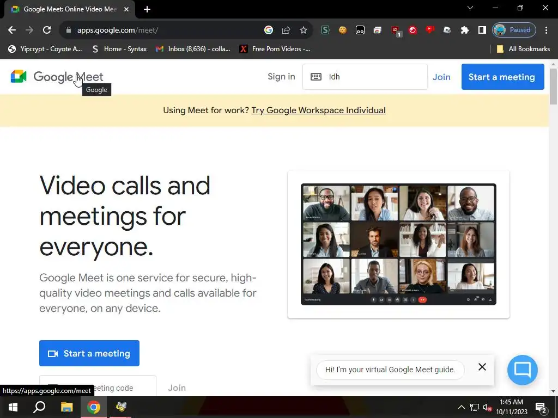The height and width of the screenshot is (418, 558).
Task: Click the Join link beside the header code field
Action: click(x=441, y=77)
